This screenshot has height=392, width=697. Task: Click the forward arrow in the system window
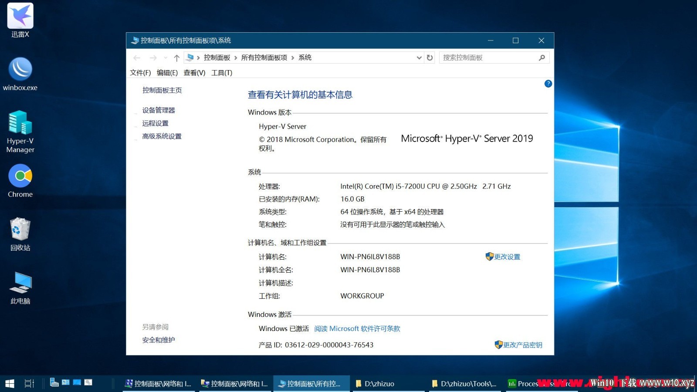[153, 57]
